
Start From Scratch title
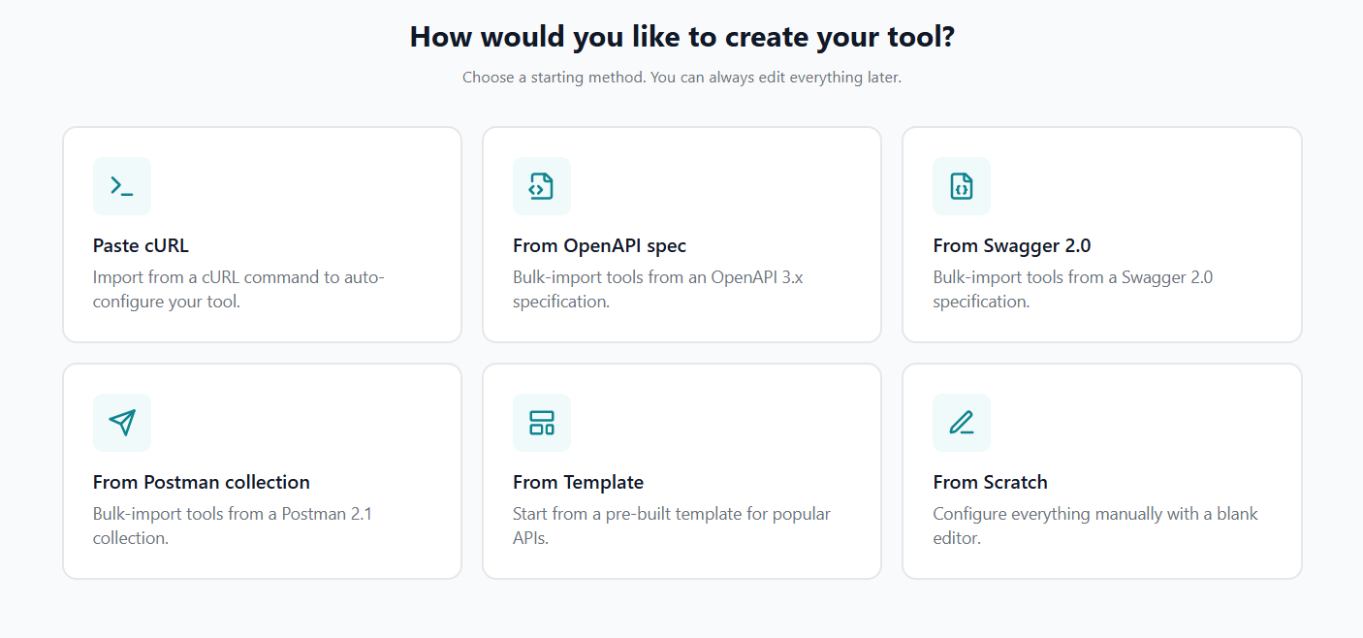click(990, 482)
